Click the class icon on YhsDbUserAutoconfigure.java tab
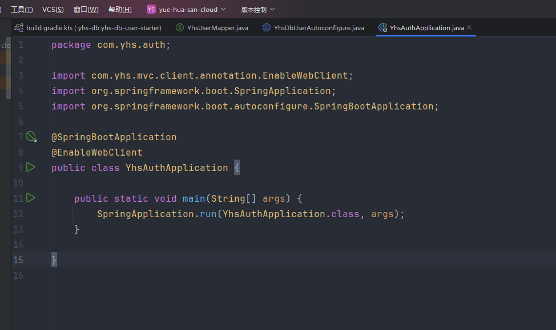Image resolution: width=556 pixels, height=330 pixels. (x=267, y=27)
